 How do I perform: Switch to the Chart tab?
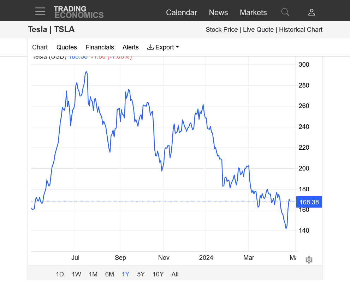click(x=40, y=47)
